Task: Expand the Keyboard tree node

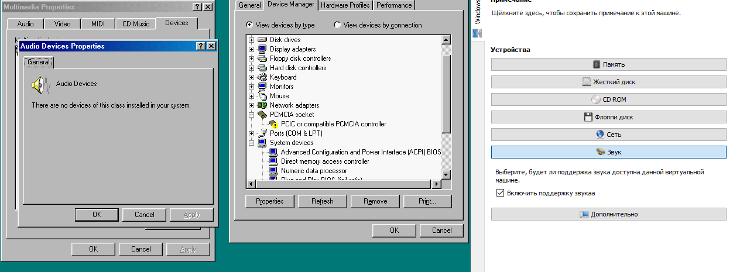Action: (x=252, y=77)
